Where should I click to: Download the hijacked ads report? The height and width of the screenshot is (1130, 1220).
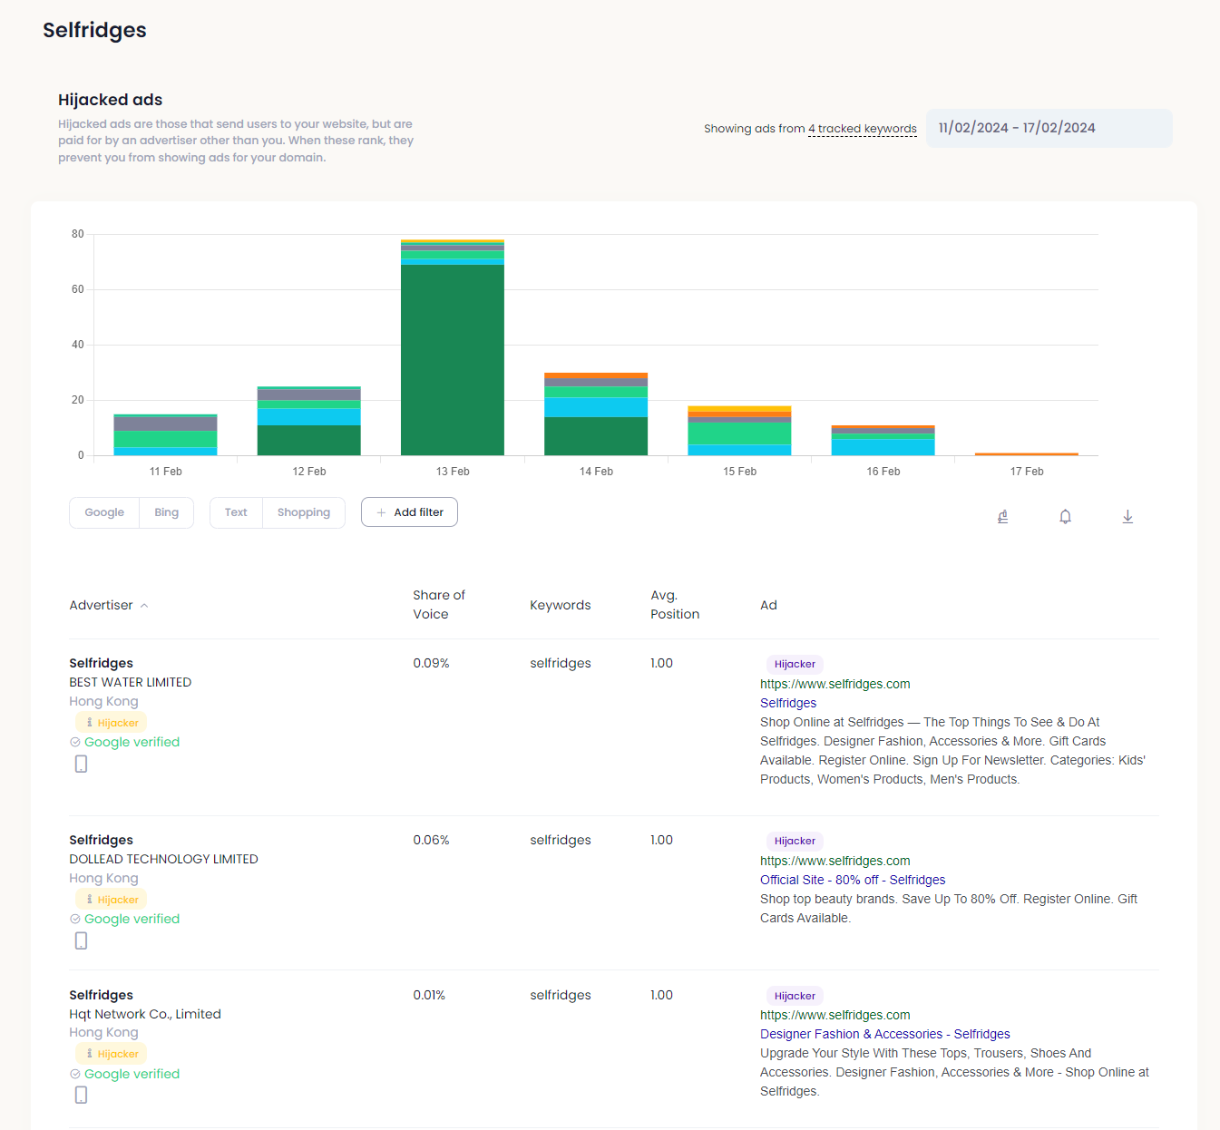1127,516
